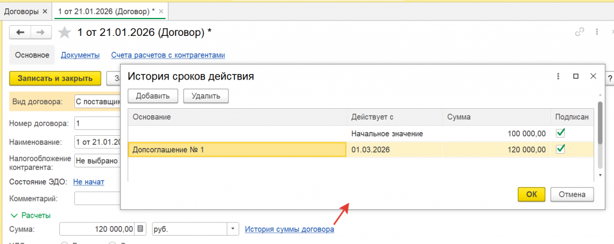Click the forward navigation arrow
Image resolution: width=614 pixels, height=244 pixels.
point(40,32)
